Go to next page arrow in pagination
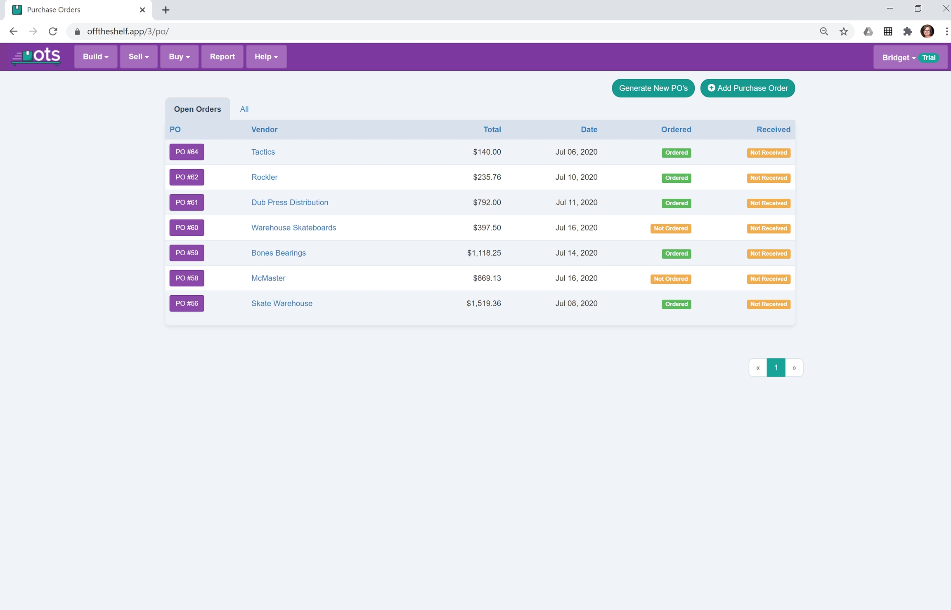Image resolution: width=951 pixels, height=610 pixels. [x=794, y=367]
